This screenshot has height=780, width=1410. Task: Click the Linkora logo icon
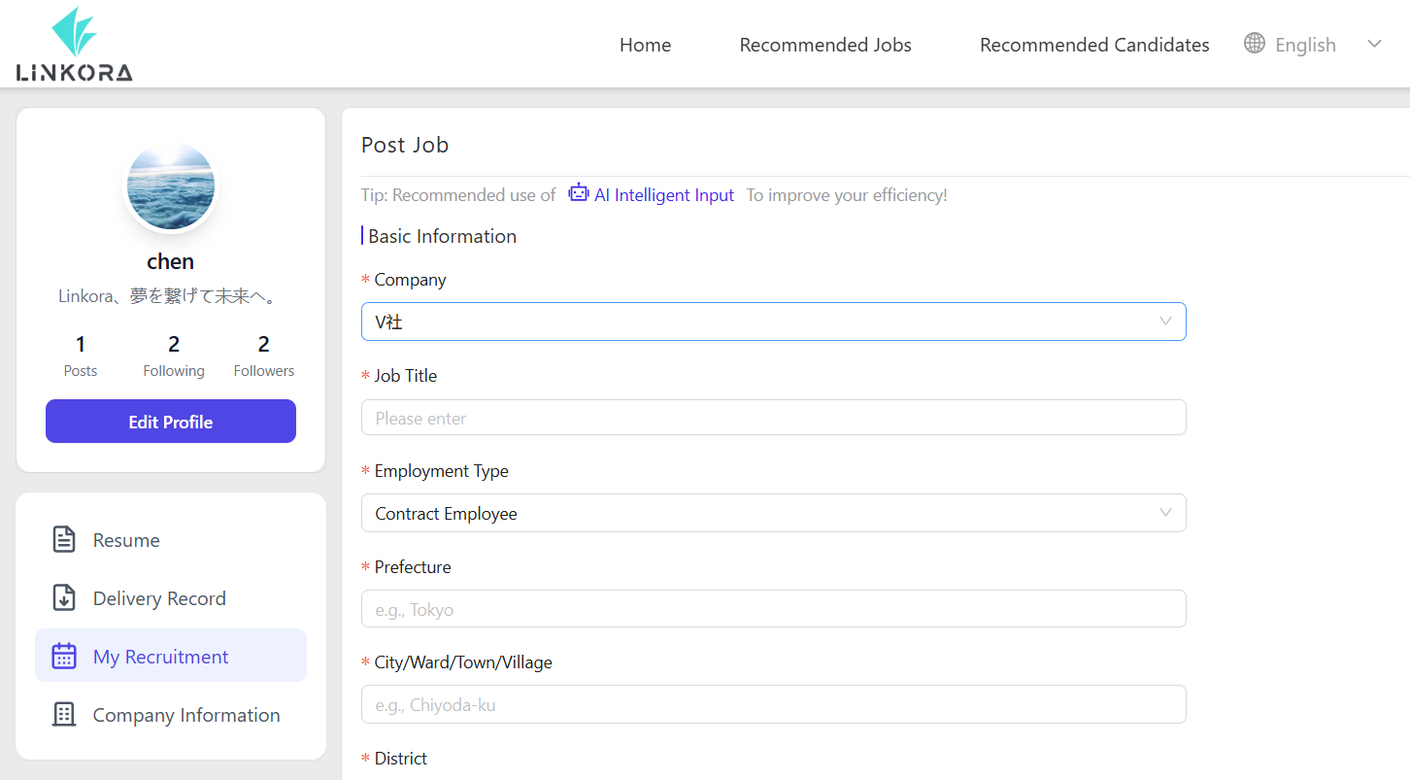point(74,45)
